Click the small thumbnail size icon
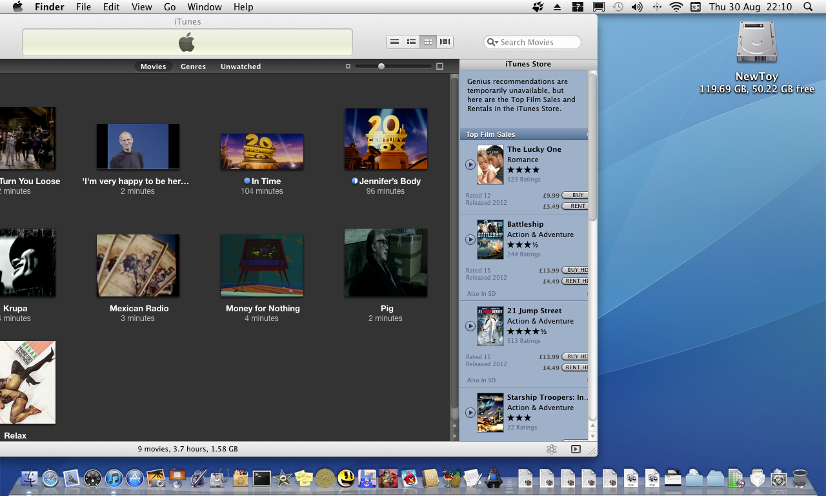 point(348,67)
